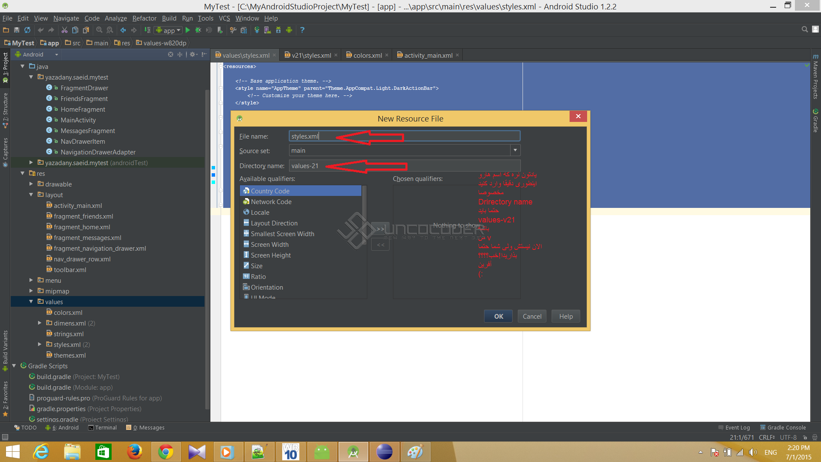
Task: Expand the dimens.xml (2) node
Action: (39, 323)
